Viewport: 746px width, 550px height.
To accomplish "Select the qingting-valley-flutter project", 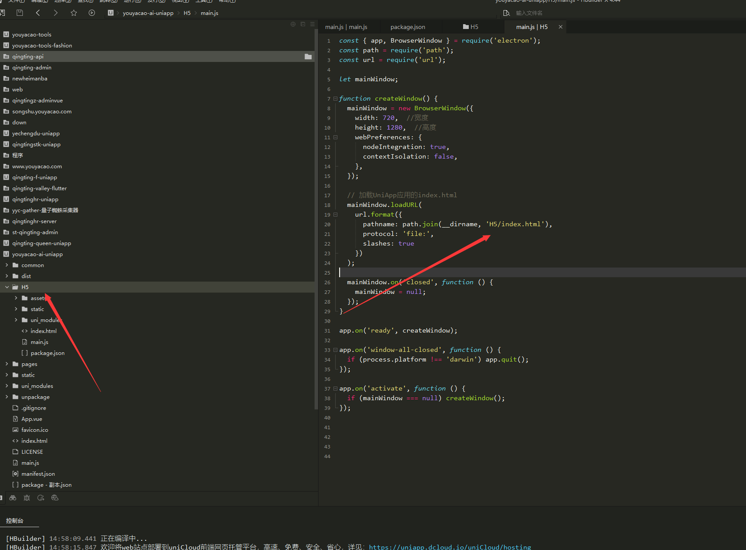I will coord(40,188).
